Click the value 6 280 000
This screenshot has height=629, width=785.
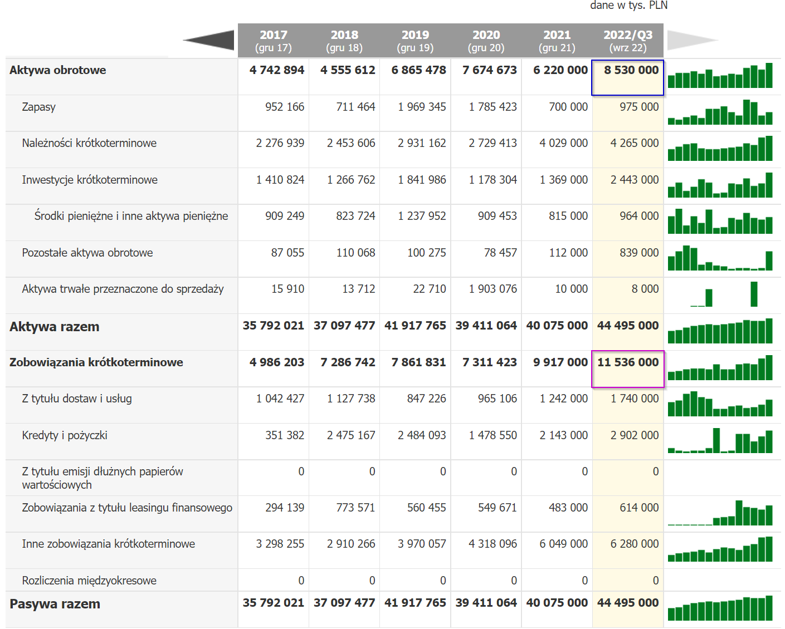click(x=635, y=544)
